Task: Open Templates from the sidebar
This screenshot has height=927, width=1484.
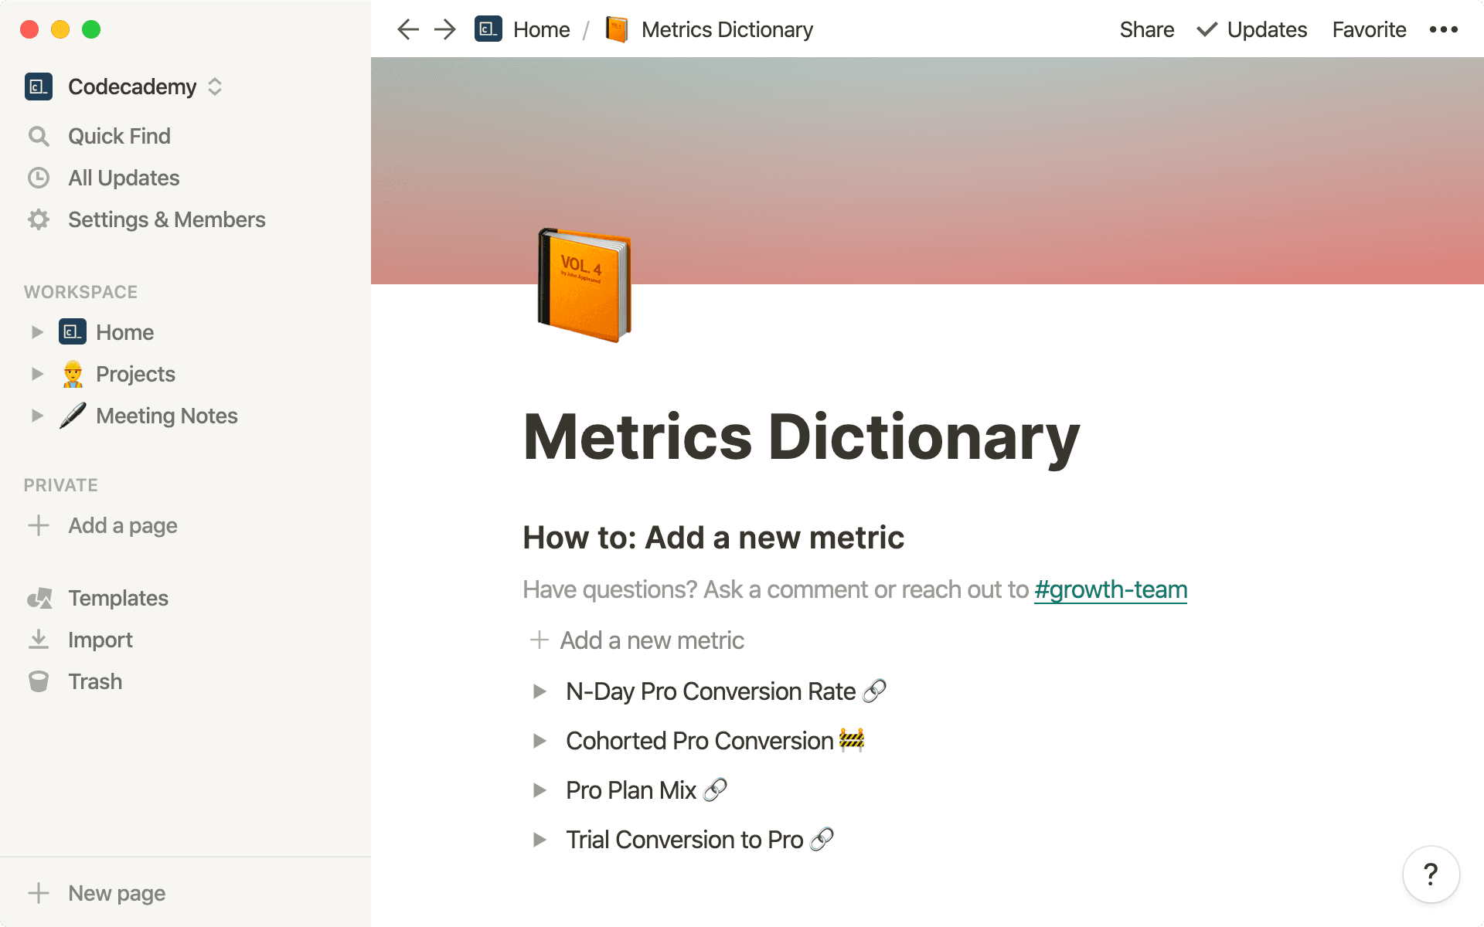Action: (x=117, y=598)
